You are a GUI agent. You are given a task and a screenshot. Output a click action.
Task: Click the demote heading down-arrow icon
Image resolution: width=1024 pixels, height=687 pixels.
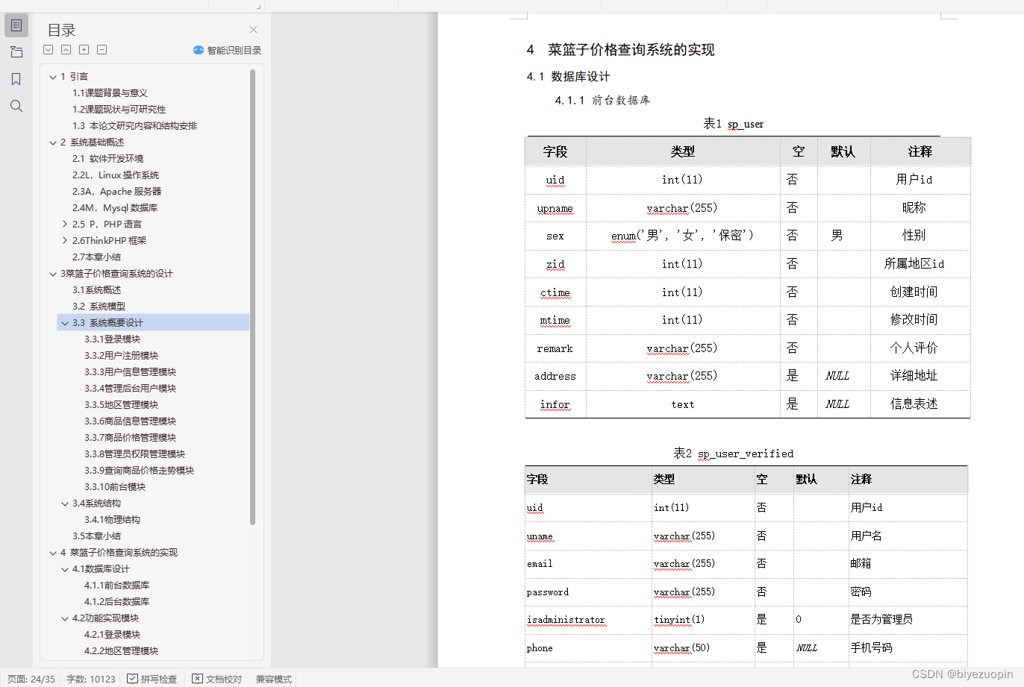tap(49, 50)
